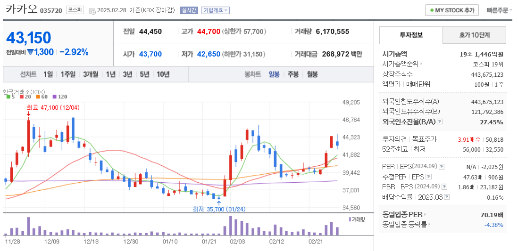Select the 1일 line chart period
This screenshot has height=251, width=518.
[x=48, y=74]
